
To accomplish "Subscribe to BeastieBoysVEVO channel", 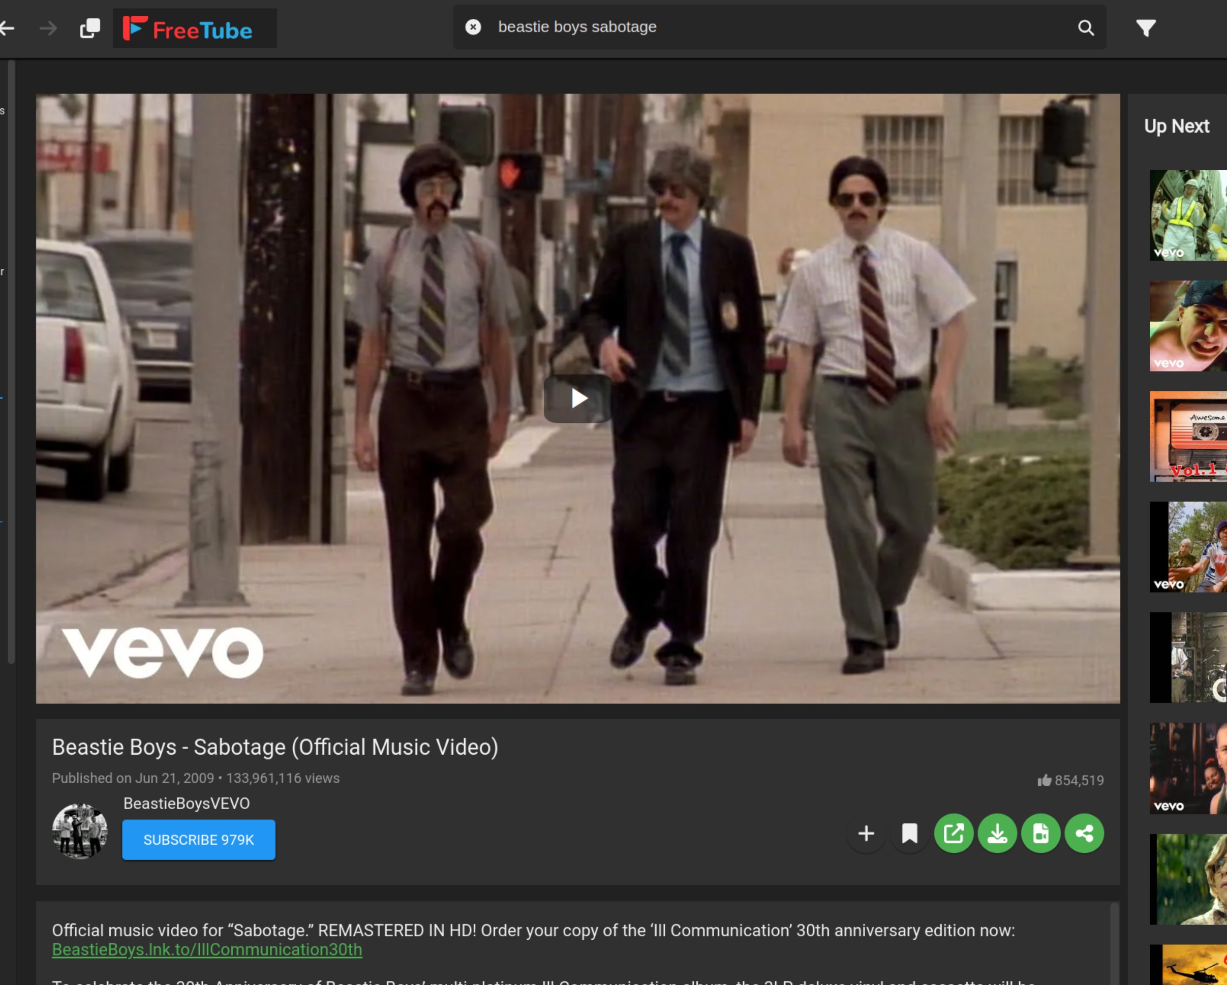I will pyautogui.click(x=198, y=839).
